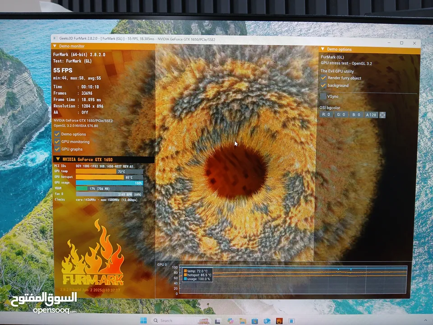This screenshot has width=433, height=325.
Task: Switch to FurMark via its taskbar icon
Action: [x=279, y=321]
